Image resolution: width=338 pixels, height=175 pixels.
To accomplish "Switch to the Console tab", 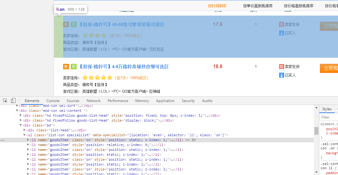I will click(x=53, y=101).
